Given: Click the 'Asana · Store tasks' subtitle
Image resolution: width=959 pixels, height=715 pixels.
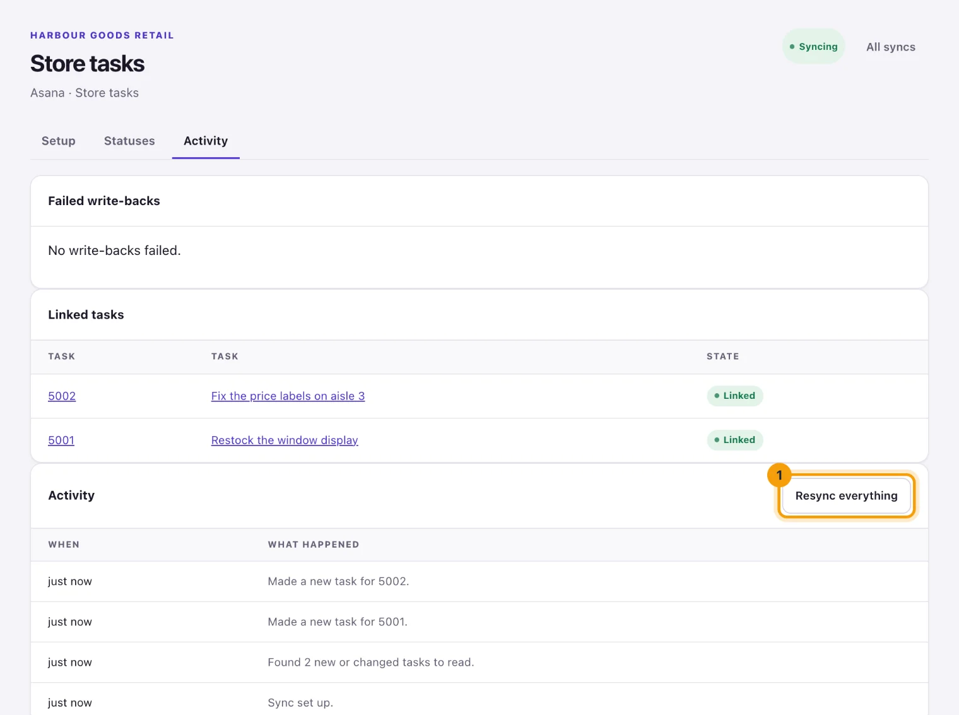Looking at the screenshot, I should tap(85, 93).
